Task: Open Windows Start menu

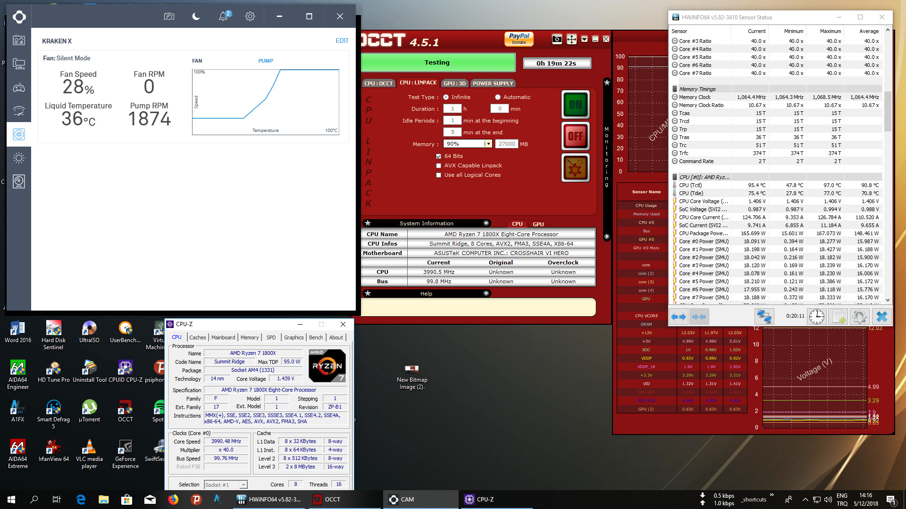Action: click(x=11, y=500)
